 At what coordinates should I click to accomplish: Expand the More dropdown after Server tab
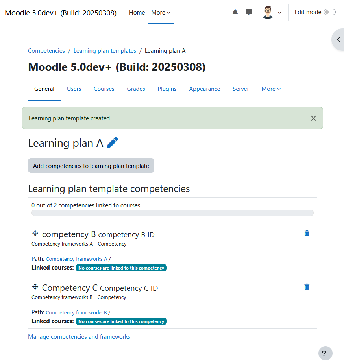click(271, 89)
